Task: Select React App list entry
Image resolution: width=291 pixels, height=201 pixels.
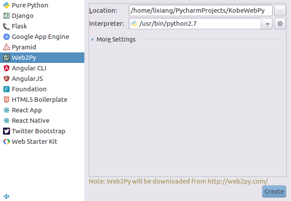Action: click(x=42, y=110)
